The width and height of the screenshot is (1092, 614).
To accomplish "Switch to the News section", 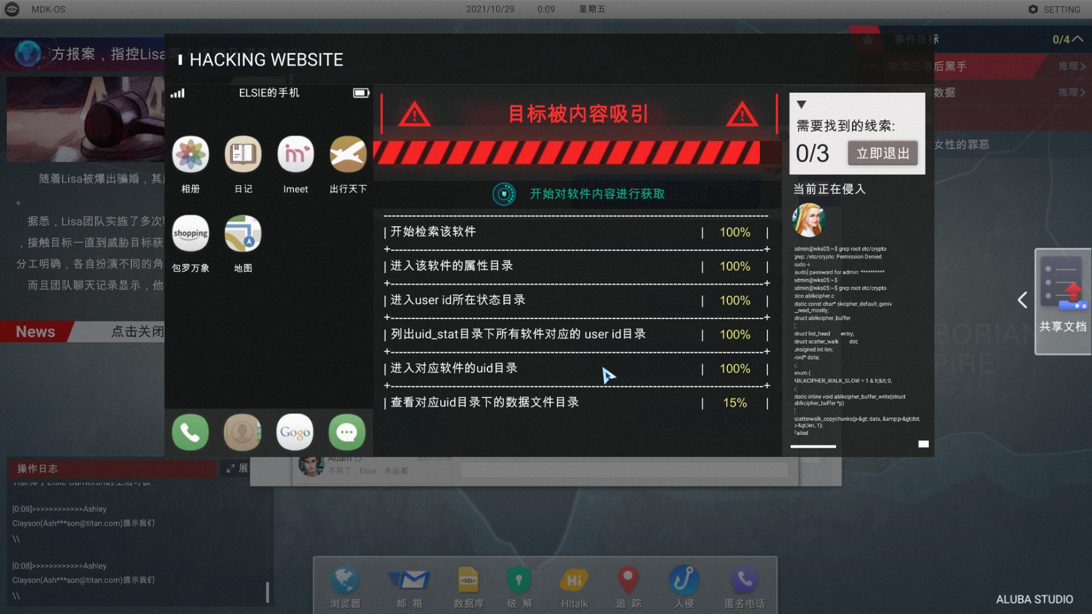I will coord(35,332).
